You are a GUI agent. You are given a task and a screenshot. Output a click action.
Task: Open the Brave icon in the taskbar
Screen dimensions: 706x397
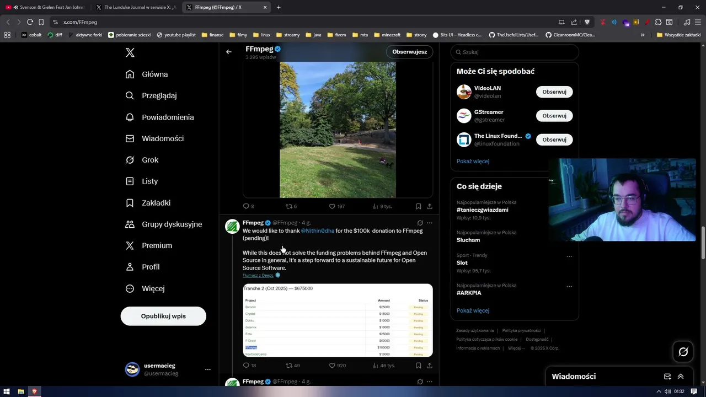[x=34, y=391]
